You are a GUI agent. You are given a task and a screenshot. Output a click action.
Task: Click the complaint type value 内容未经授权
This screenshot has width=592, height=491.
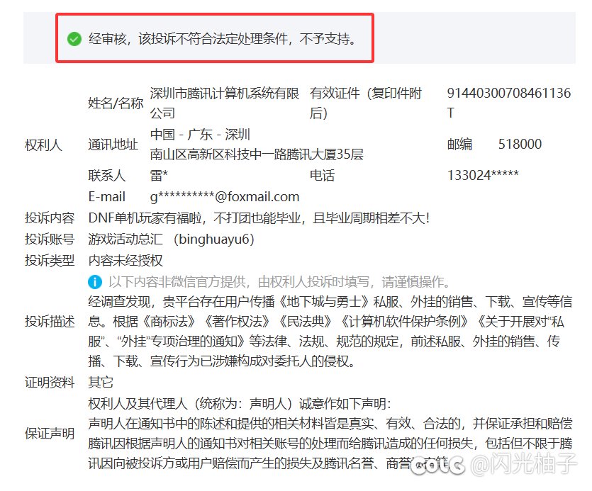click(x=127, y=260)
